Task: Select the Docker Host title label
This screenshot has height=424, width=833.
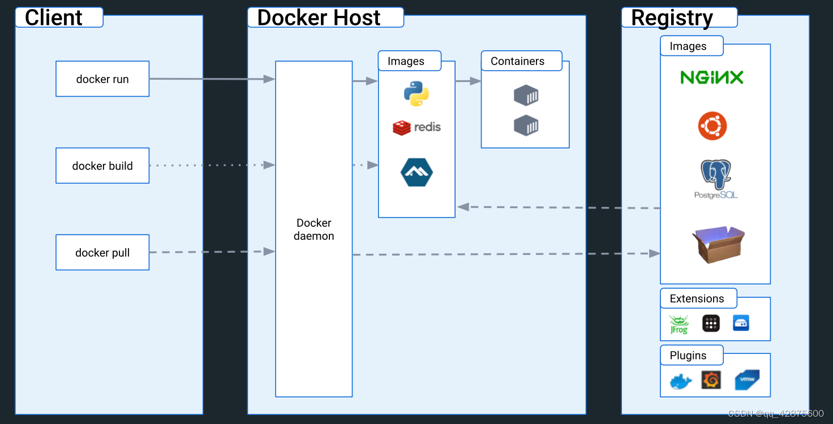Action: click(x=325, y=18)
